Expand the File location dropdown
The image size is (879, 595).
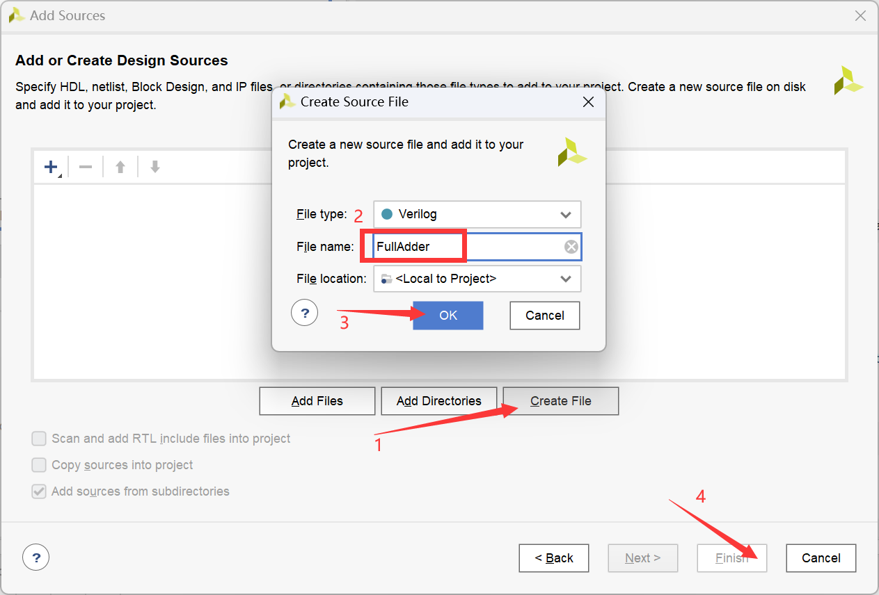477,279
